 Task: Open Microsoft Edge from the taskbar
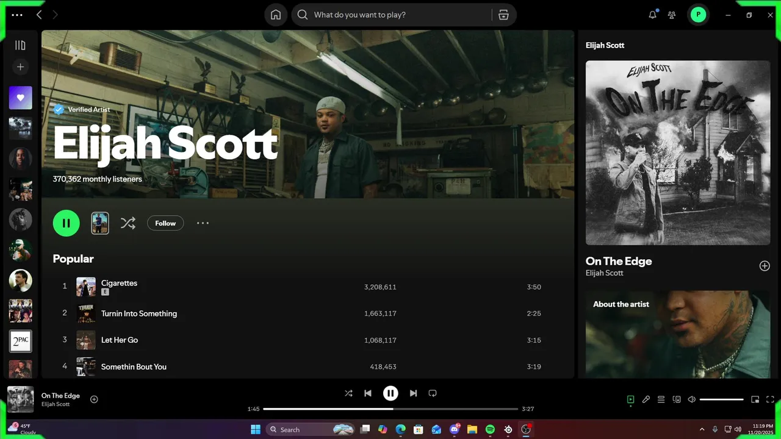pyautogui.click(x=400, y=429)
